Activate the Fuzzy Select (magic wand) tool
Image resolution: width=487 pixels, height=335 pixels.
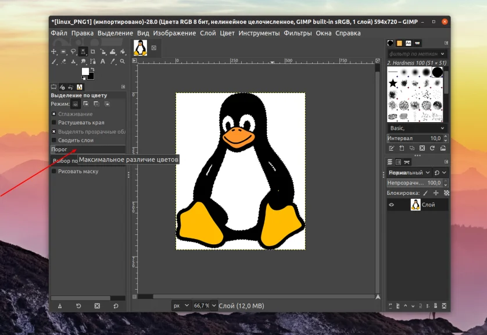pyautogui.click(x=83, y=52)
